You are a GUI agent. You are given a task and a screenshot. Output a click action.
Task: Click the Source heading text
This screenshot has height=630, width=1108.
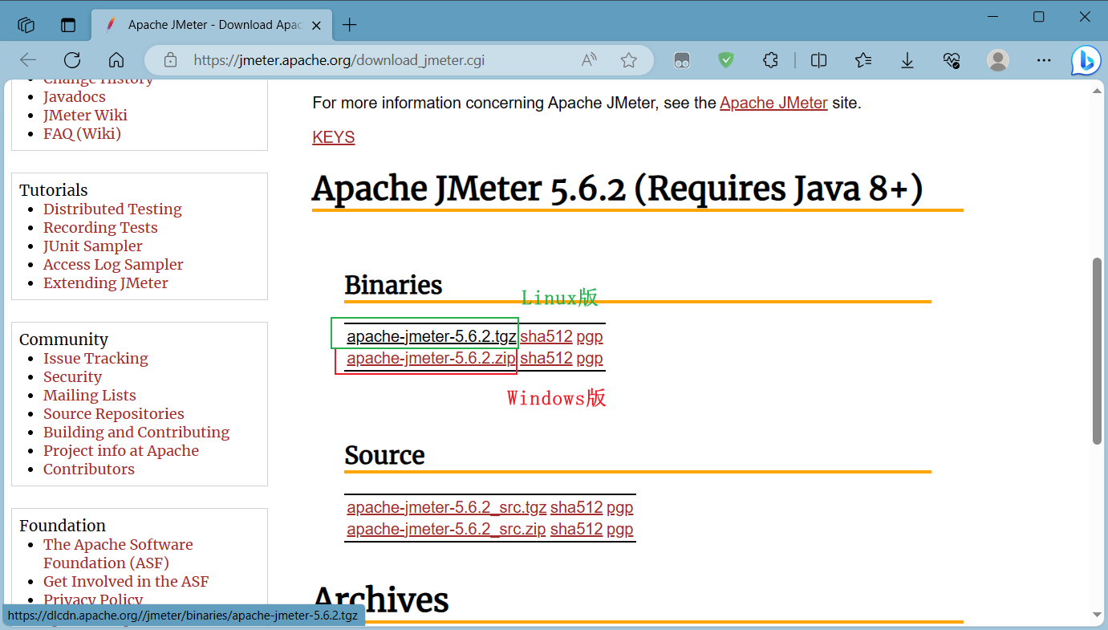pos(384,455)
